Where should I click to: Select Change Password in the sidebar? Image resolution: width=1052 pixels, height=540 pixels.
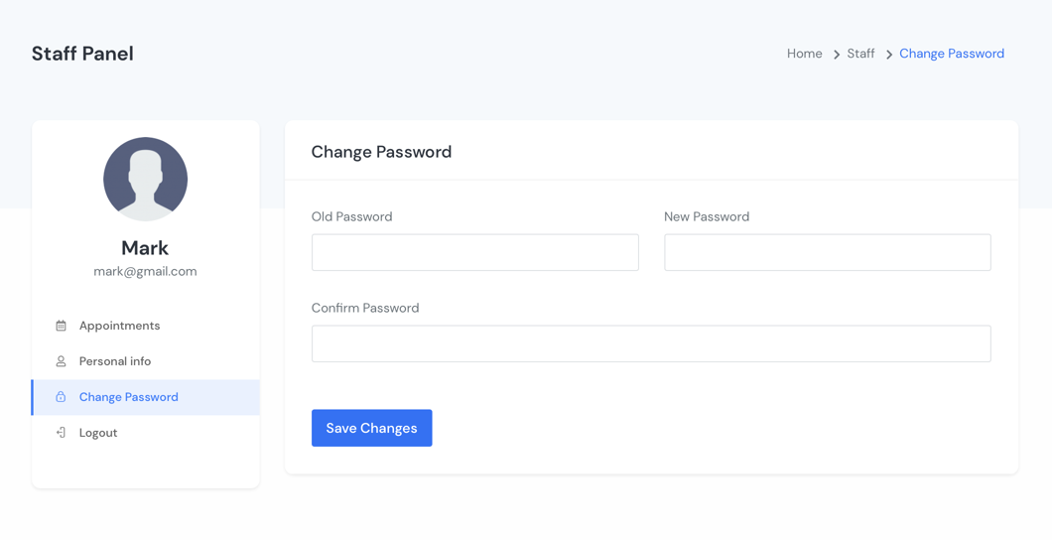tap(146, 397)
